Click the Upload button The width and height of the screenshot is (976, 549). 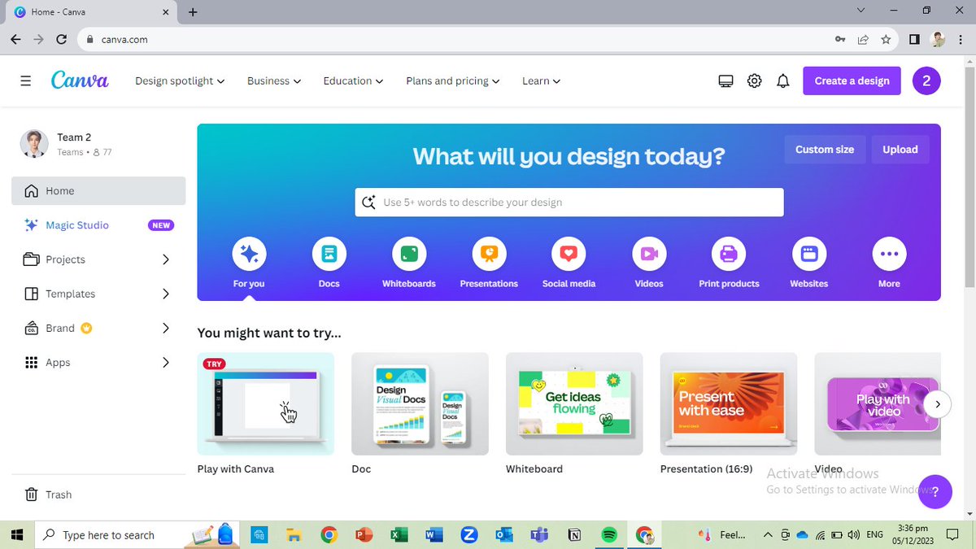click(900, 150)
